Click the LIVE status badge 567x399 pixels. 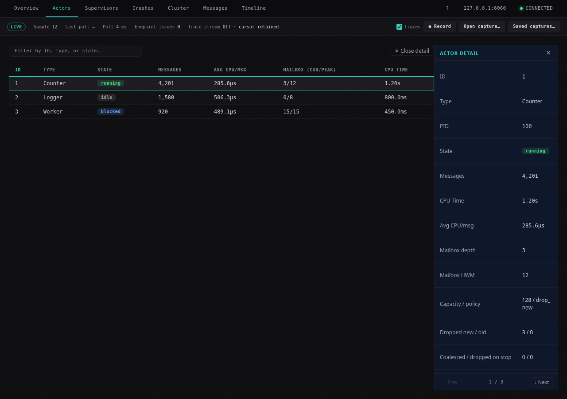click(x=16, y=27)
